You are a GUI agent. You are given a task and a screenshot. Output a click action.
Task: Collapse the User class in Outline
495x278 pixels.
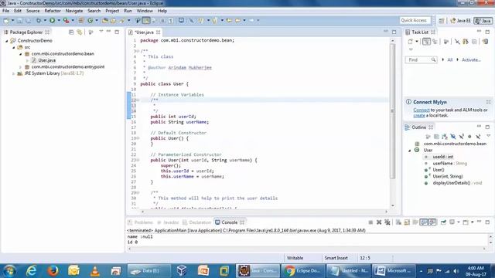410,151
